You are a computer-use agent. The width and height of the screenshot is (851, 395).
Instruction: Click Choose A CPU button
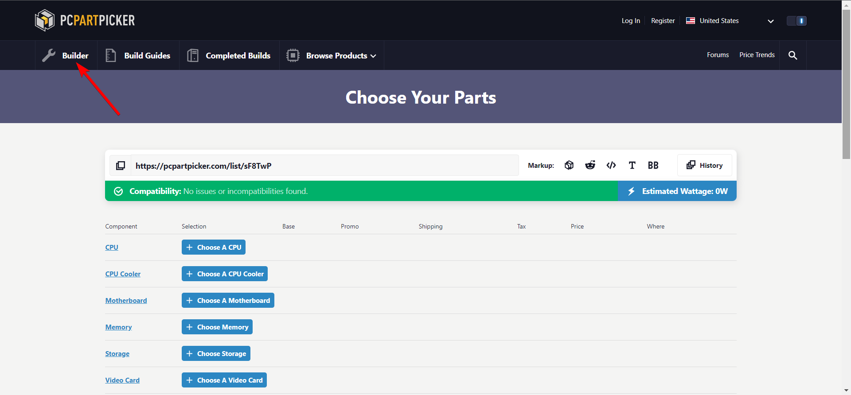tap(214, 247)
